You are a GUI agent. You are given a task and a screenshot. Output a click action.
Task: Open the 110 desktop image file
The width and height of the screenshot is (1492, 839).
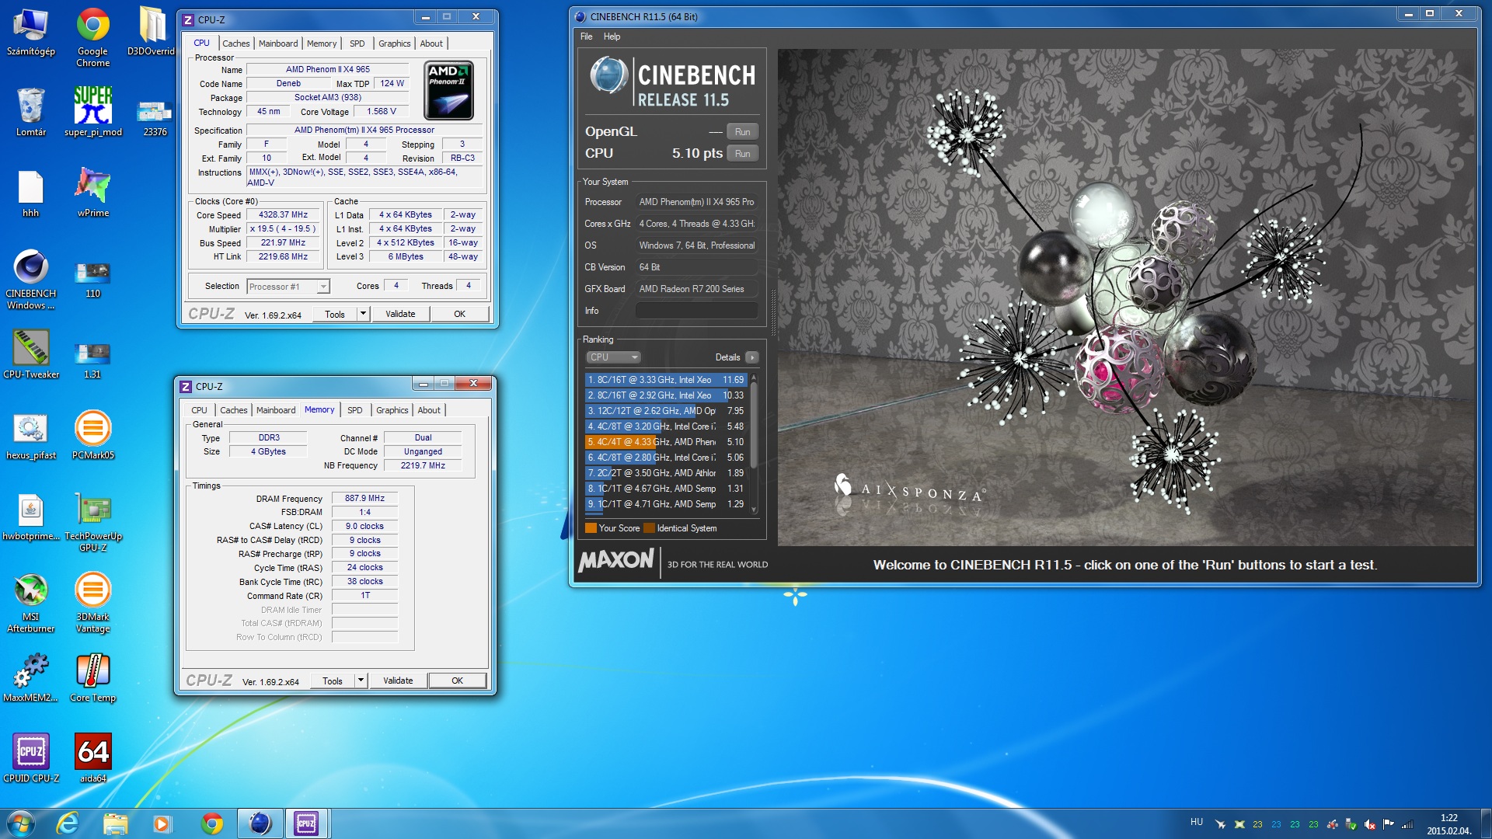click(x=92, y=280)
